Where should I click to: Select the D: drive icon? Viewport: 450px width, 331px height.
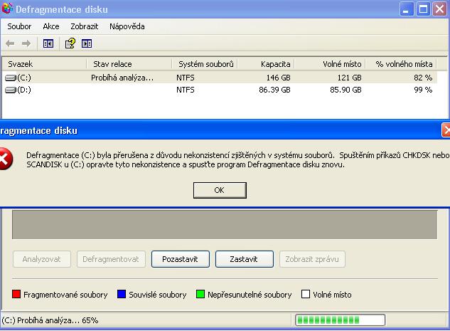click(x=11, y=90)
